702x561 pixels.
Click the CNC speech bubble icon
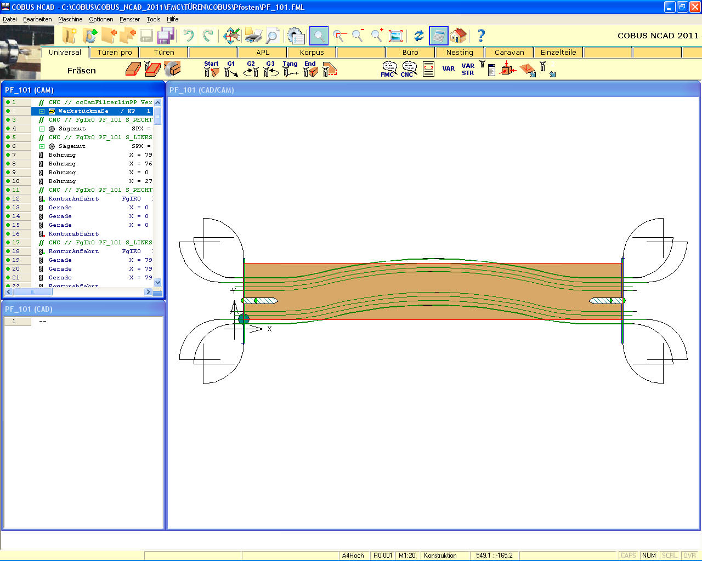(x=409, y=69)
